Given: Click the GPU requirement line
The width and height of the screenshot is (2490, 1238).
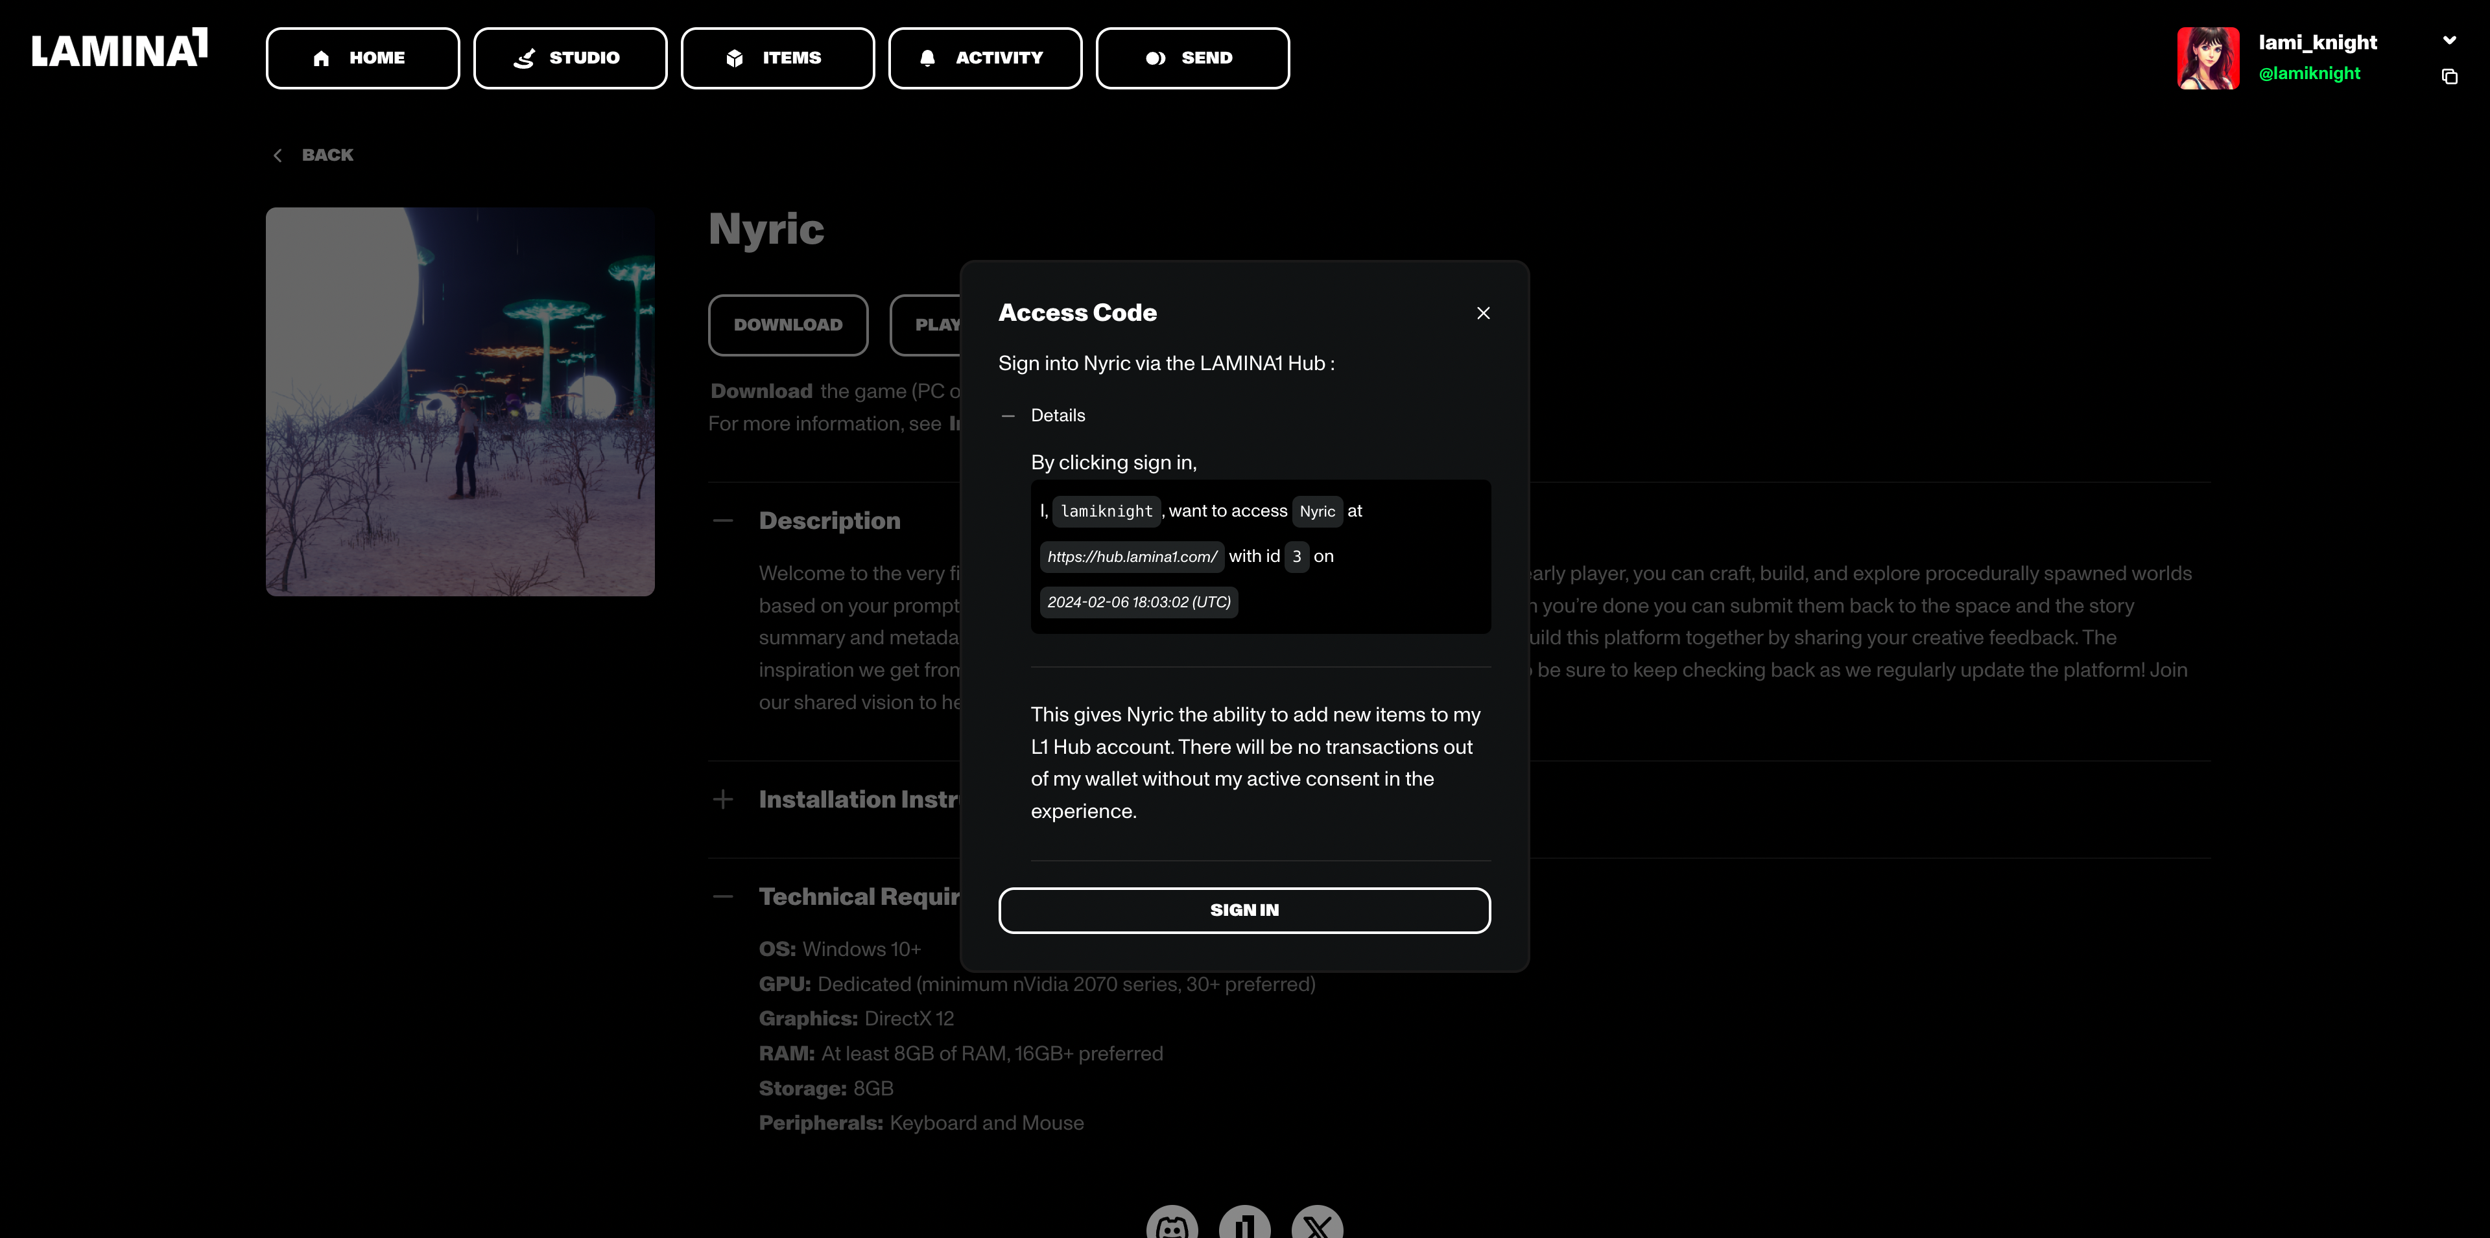Looking at the screenshot, I should [x=1037, y=985].
